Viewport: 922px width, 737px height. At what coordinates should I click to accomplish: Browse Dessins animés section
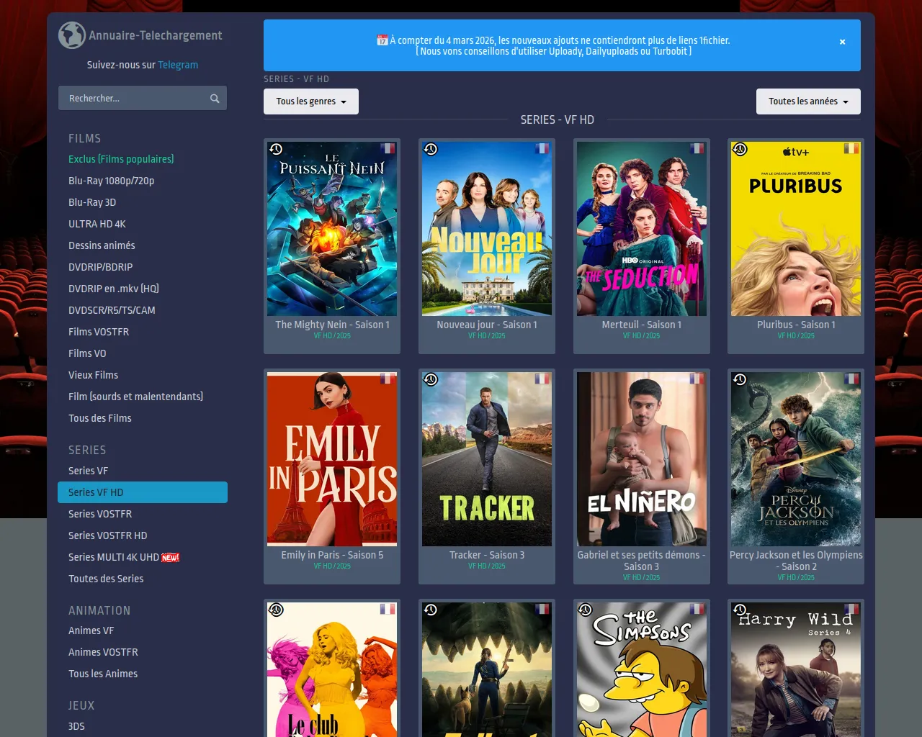(x=102, y=245)
